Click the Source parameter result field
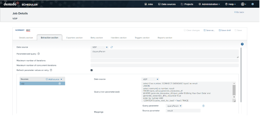This screenshot has width=260, height=119. (183, 111)
